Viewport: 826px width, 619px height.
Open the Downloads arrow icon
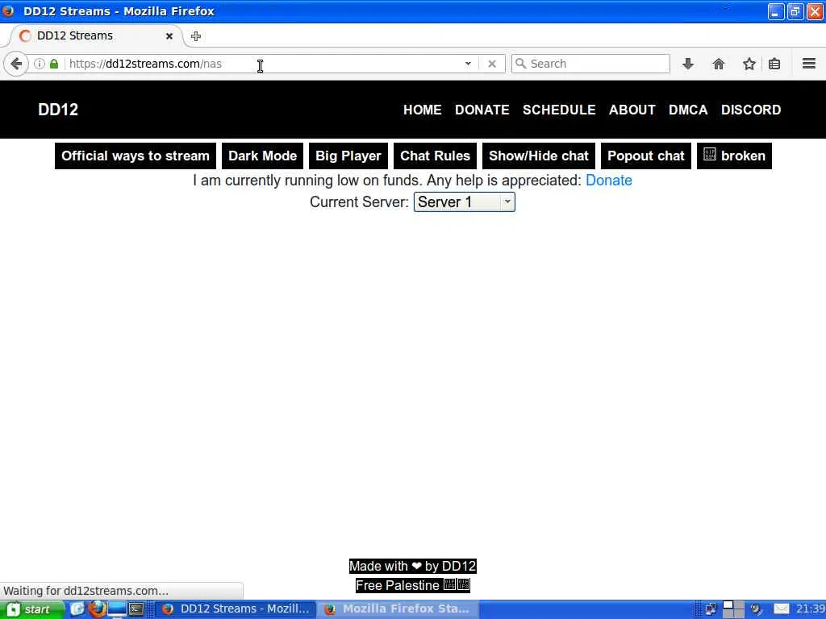click(687, 64)
